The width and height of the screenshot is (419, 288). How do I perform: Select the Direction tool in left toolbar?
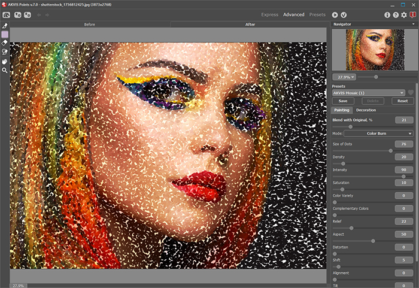[5, 26]
